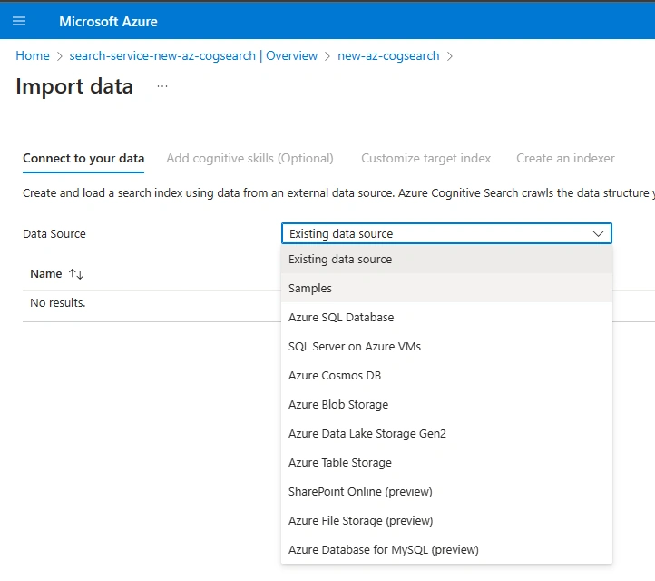Choose Existing data source option in list
Viewport: 655px width, 581px height.
(x=446, y=259)
